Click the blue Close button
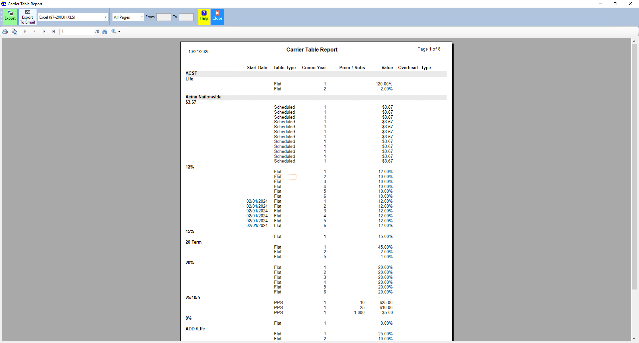The image size is (639, 343). coord(217,17)
